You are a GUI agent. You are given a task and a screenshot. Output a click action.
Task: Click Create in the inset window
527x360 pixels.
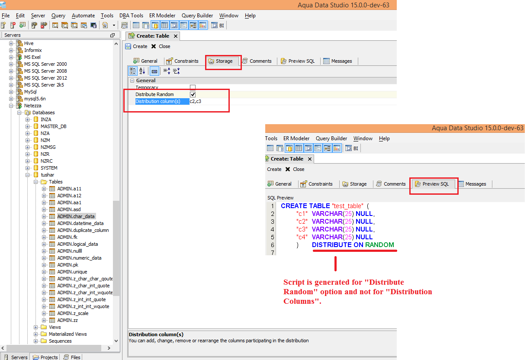pos(274,169)
